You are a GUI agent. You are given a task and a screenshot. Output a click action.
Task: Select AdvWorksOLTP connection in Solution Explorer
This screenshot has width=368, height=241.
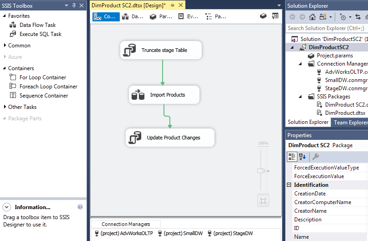click(x=342, y=72)
